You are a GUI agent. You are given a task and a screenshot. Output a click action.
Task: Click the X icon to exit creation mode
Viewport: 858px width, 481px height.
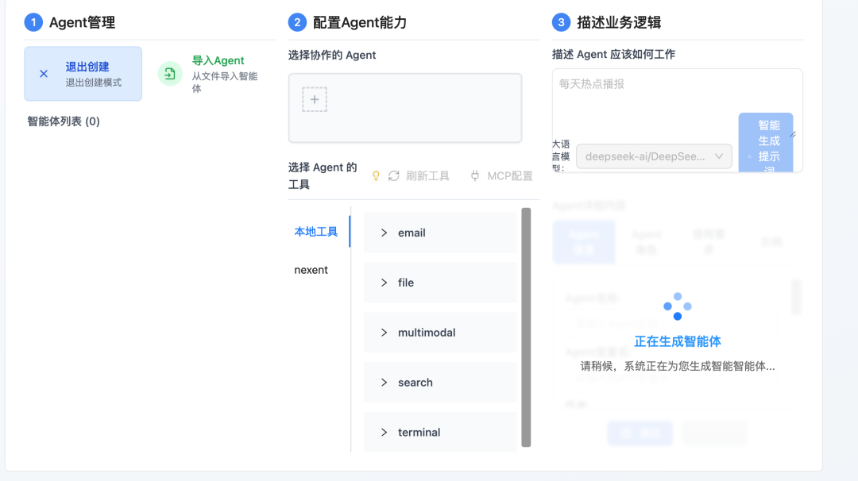[x=44, y=74]
